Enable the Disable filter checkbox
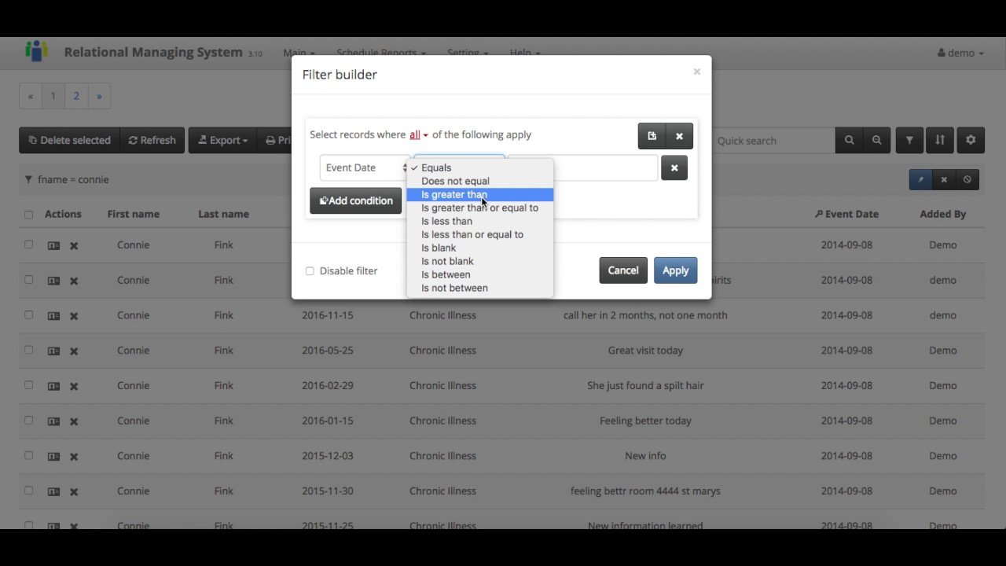Image resolution: width=1006 pixels, height=566 pixels. [310, 270]
